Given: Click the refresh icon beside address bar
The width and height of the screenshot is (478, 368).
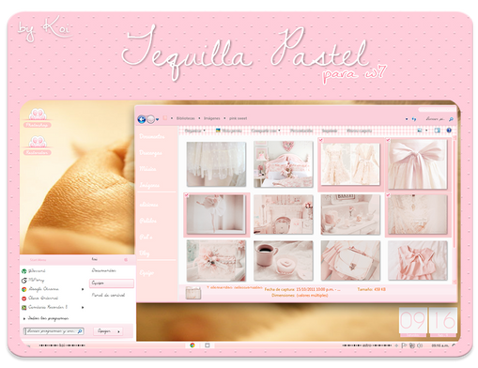Looking at the screenshot, I should pos(414,119).
